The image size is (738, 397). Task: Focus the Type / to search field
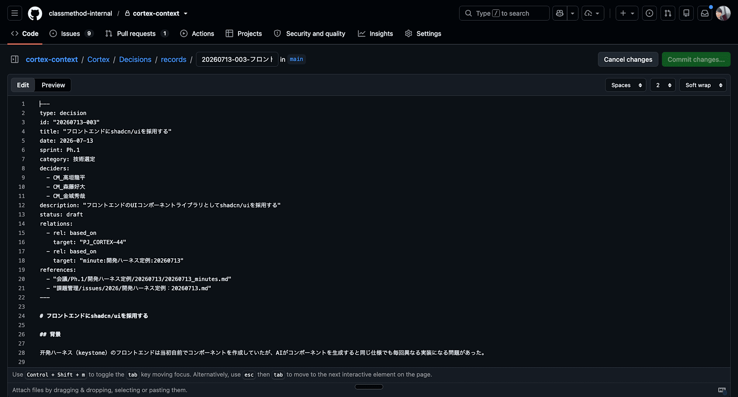pyautogui.click(x=504, y=13)
